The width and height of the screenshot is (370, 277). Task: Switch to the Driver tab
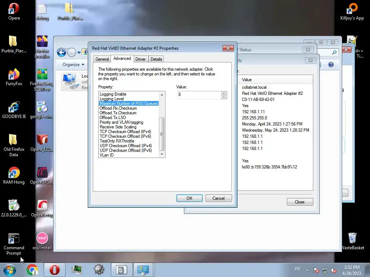coord(141,59)
